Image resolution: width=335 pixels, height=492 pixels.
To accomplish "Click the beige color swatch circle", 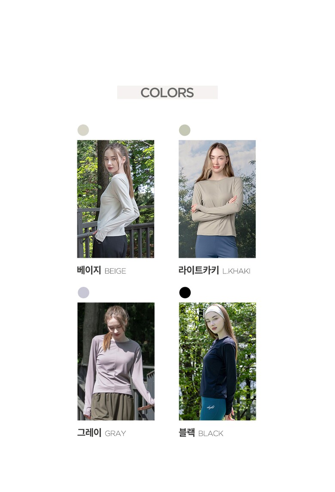I will pos(83,130).
